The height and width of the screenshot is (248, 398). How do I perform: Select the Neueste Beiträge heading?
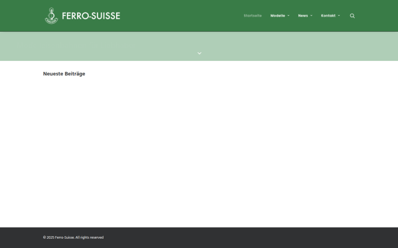64,74
